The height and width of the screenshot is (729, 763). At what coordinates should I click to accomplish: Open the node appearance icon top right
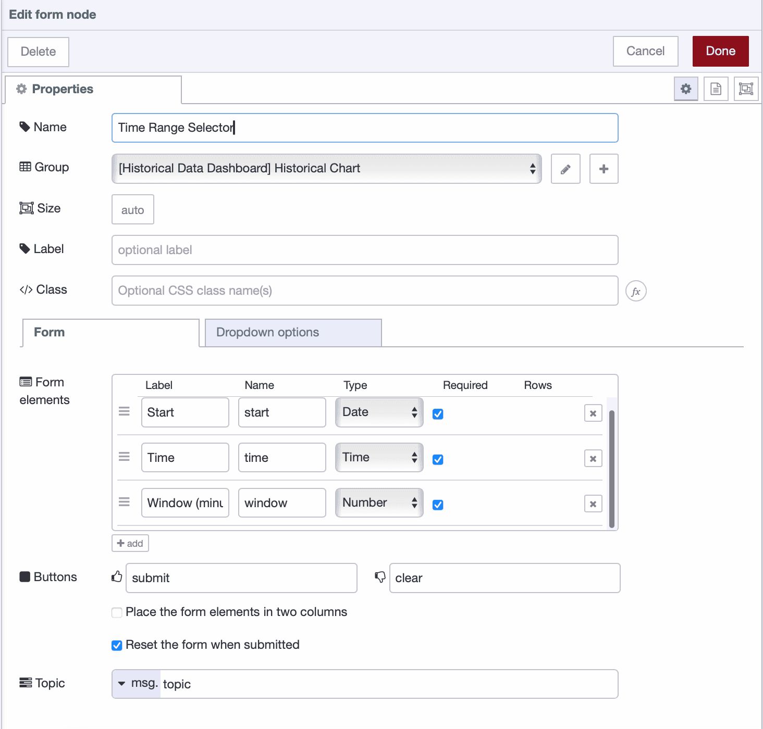click(x=746, y=89)
